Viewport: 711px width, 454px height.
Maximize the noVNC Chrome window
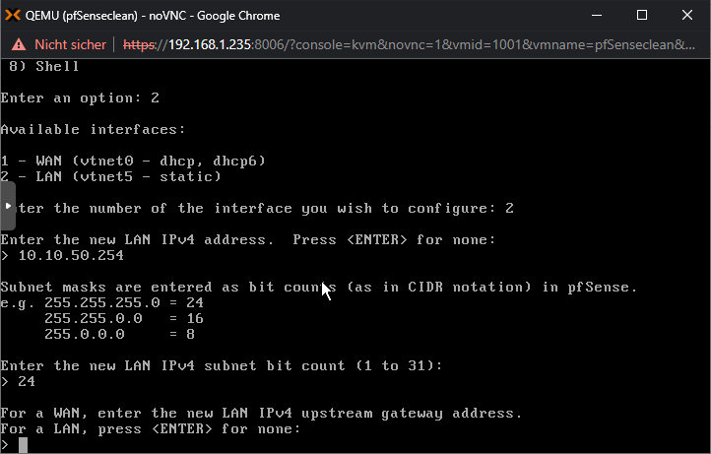pyautogui.click(x=642, y=16)
